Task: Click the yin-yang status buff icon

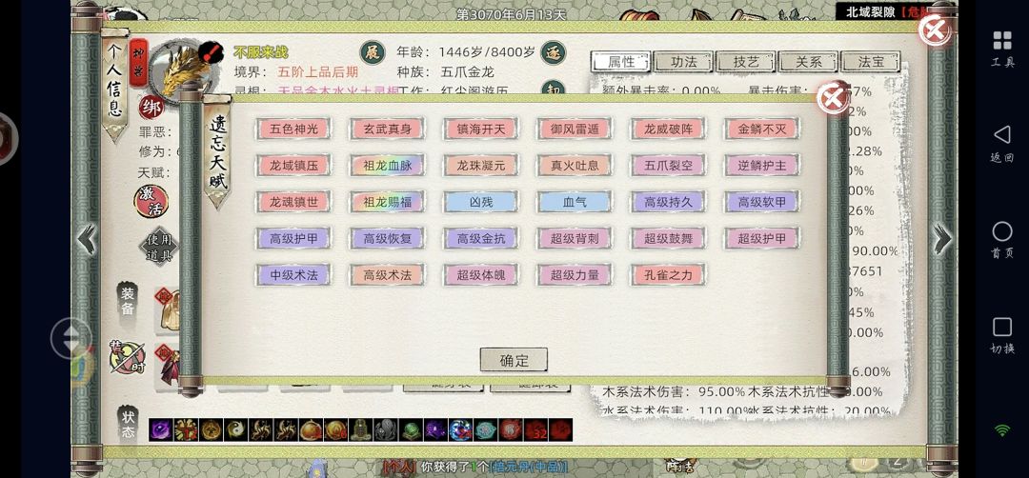Action: click(235, 430)
